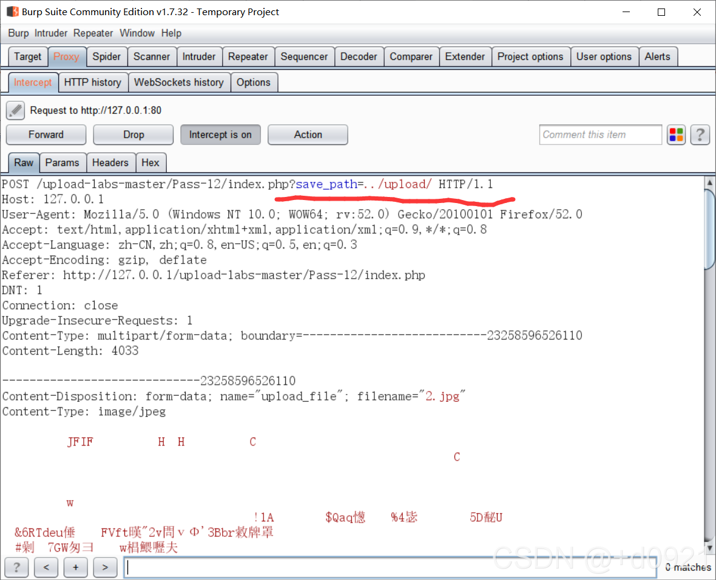Viewport: 716px width, 580px height.
Task: Open the Burp menu
Action: click(x=18, y=33)
